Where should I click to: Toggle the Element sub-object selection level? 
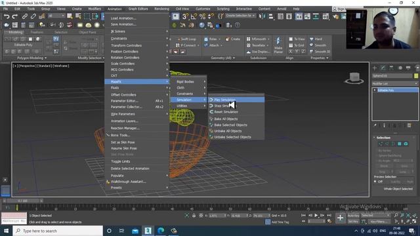[406, 144]
